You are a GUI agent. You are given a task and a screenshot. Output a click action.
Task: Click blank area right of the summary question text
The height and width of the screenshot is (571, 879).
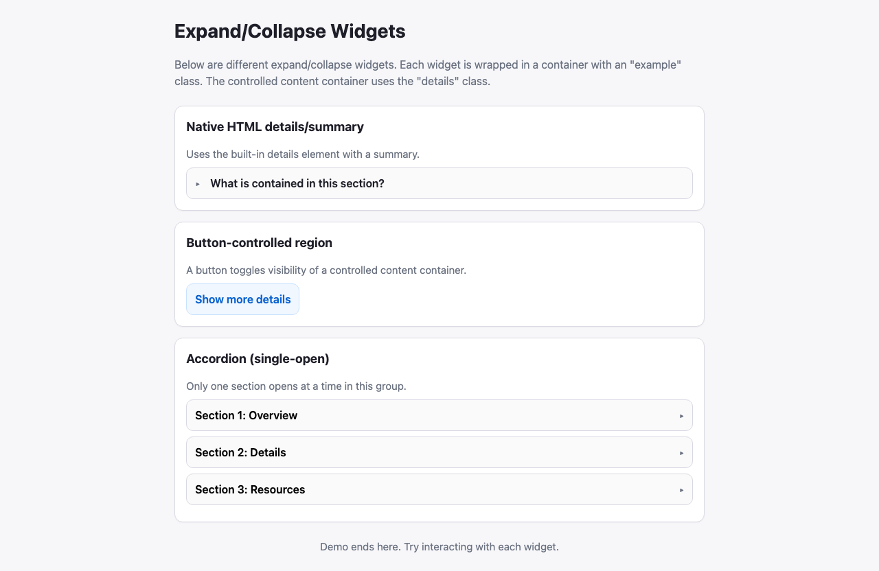coord(536,184)
